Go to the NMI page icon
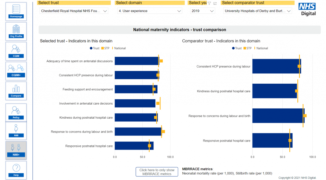Viewport: 326px width, 180px height. click(16, 131)
